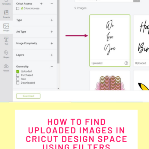Click the Download button
Screen dimensions: 149x149
coord(28,96)
